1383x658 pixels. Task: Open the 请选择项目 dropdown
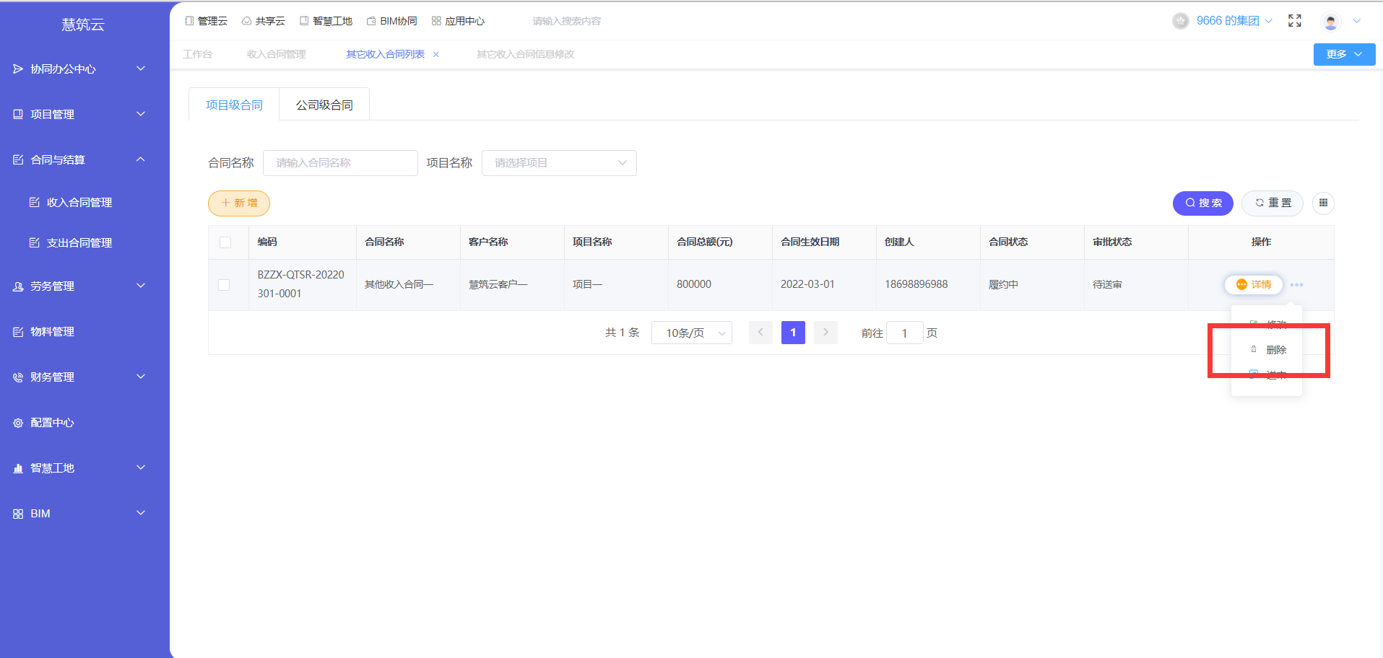[559, 163]
